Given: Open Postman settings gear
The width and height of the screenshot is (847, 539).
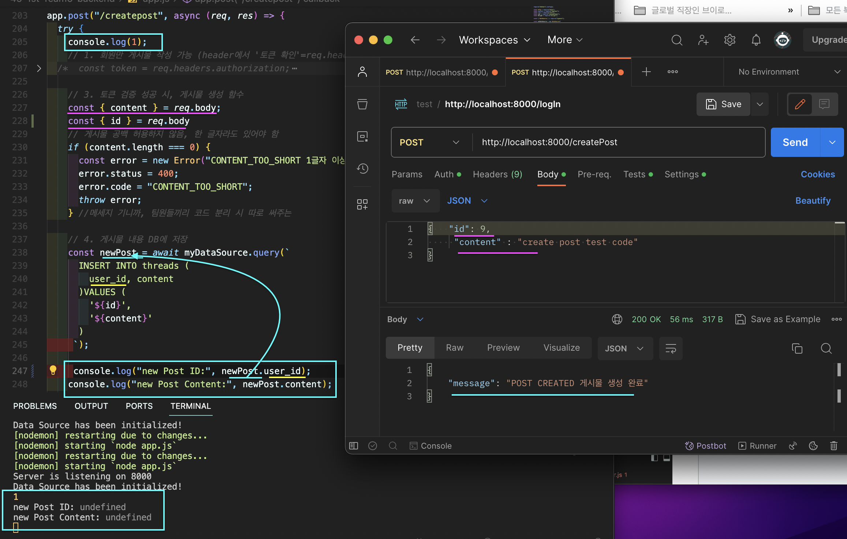Looking at the screenshot, I should coord(730,40).
